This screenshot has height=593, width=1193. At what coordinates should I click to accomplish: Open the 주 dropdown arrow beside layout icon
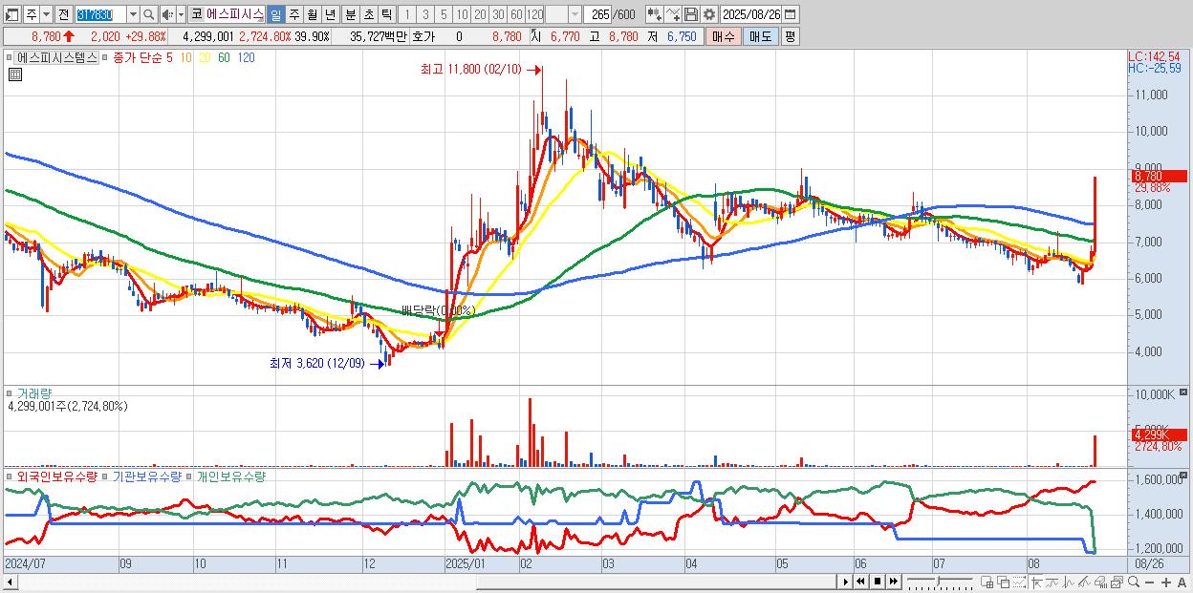coord(46,15)
